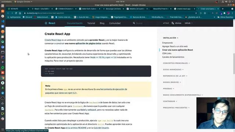Open the Chrome profile avatar
This screenshot has height=132, width=235.
(228, 13)
